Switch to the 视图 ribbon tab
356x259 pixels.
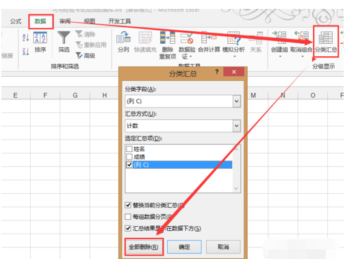coord(90,21)
